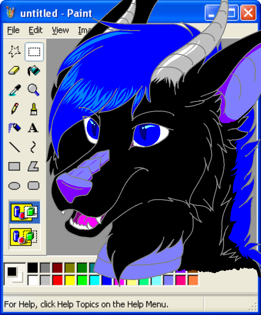
Task: Select the periwinkle color swatch
Action: click(x=168, y=280)
